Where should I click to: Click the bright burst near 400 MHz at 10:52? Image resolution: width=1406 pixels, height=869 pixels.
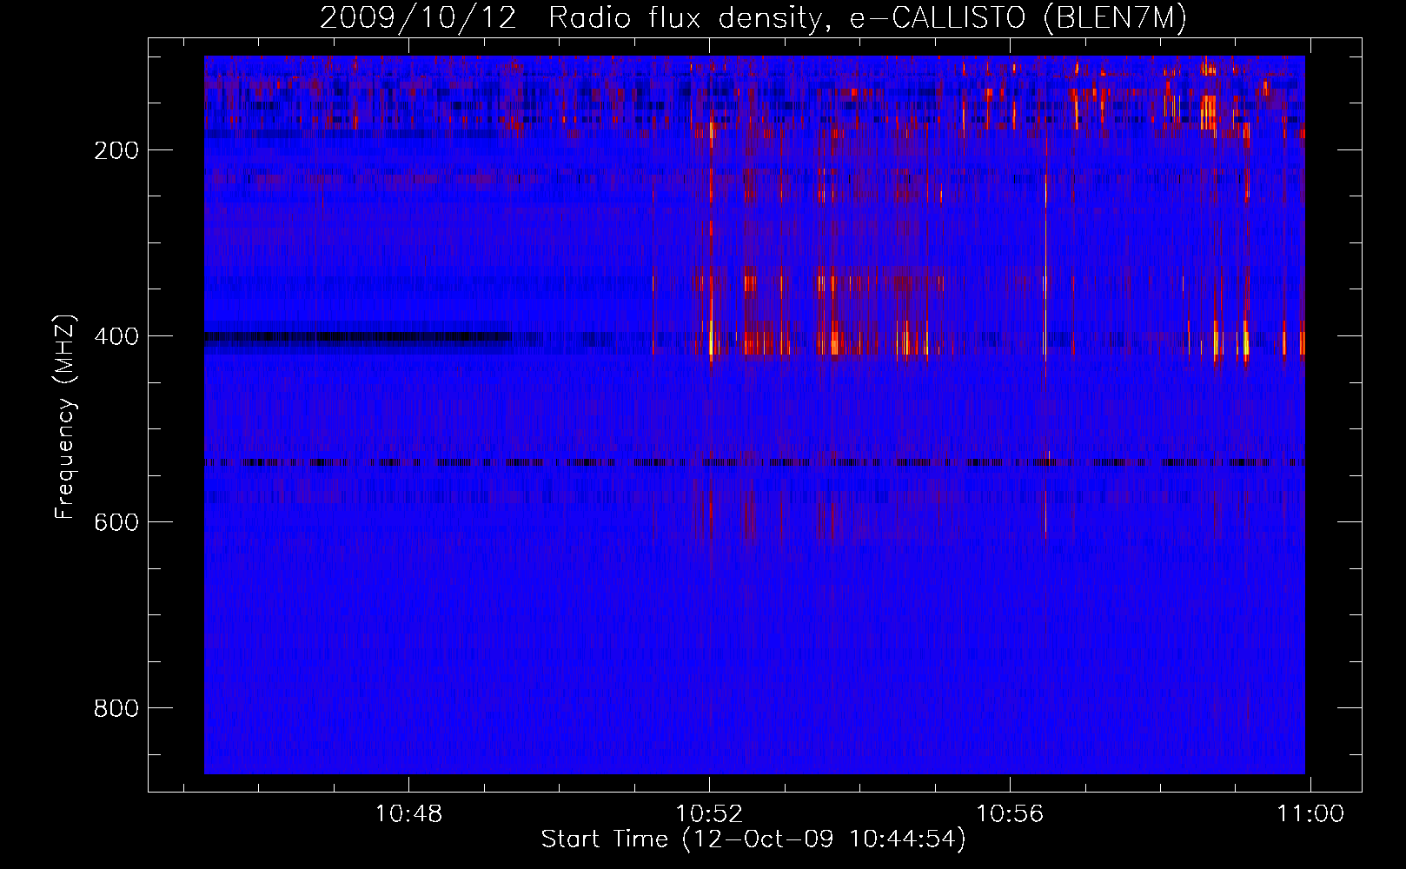pos(713,337)
